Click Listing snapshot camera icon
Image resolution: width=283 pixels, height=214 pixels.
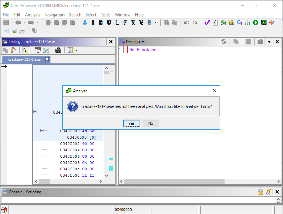pyautogui.click(x=58, y=50)
